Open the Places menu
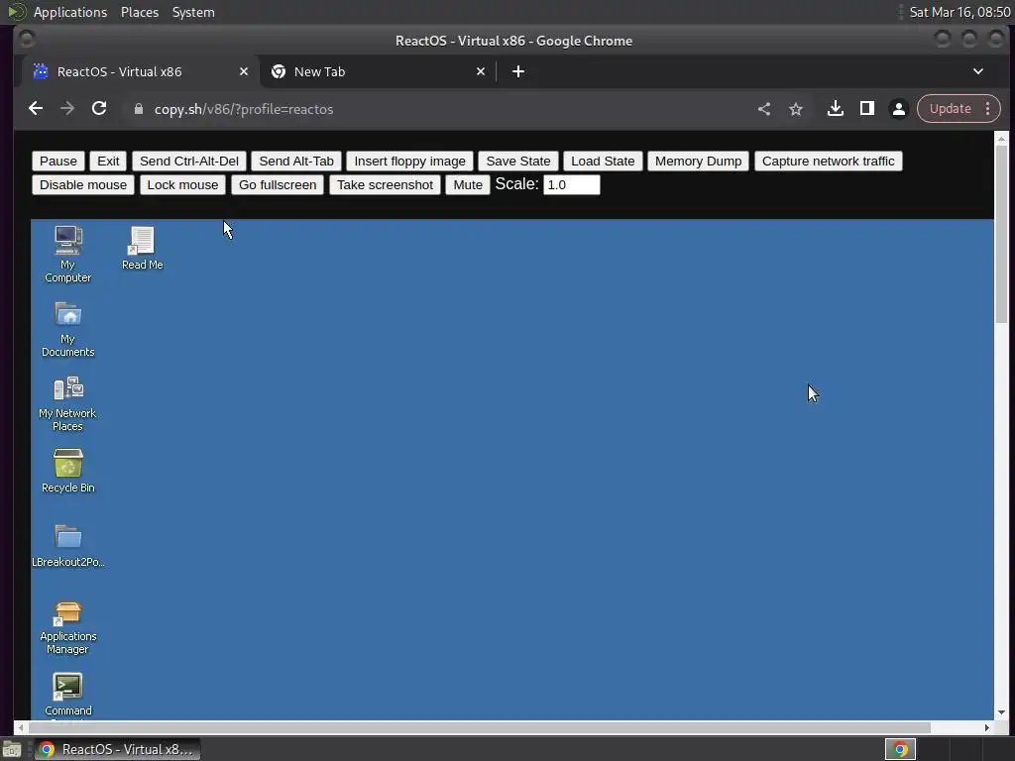Viewport: 1015px width, 761px height. tap(140, 12)
